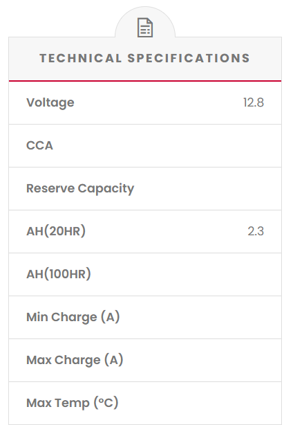The width and height of the screenshot is (293, 425).
Task: Select the Max Charge (A) row label
Action: pyautogui.click(x=75, y=360)
